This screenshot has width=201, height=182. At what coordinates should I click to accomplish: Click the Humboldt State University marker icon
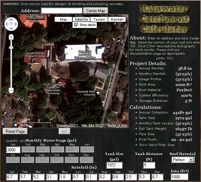[98, 93]
